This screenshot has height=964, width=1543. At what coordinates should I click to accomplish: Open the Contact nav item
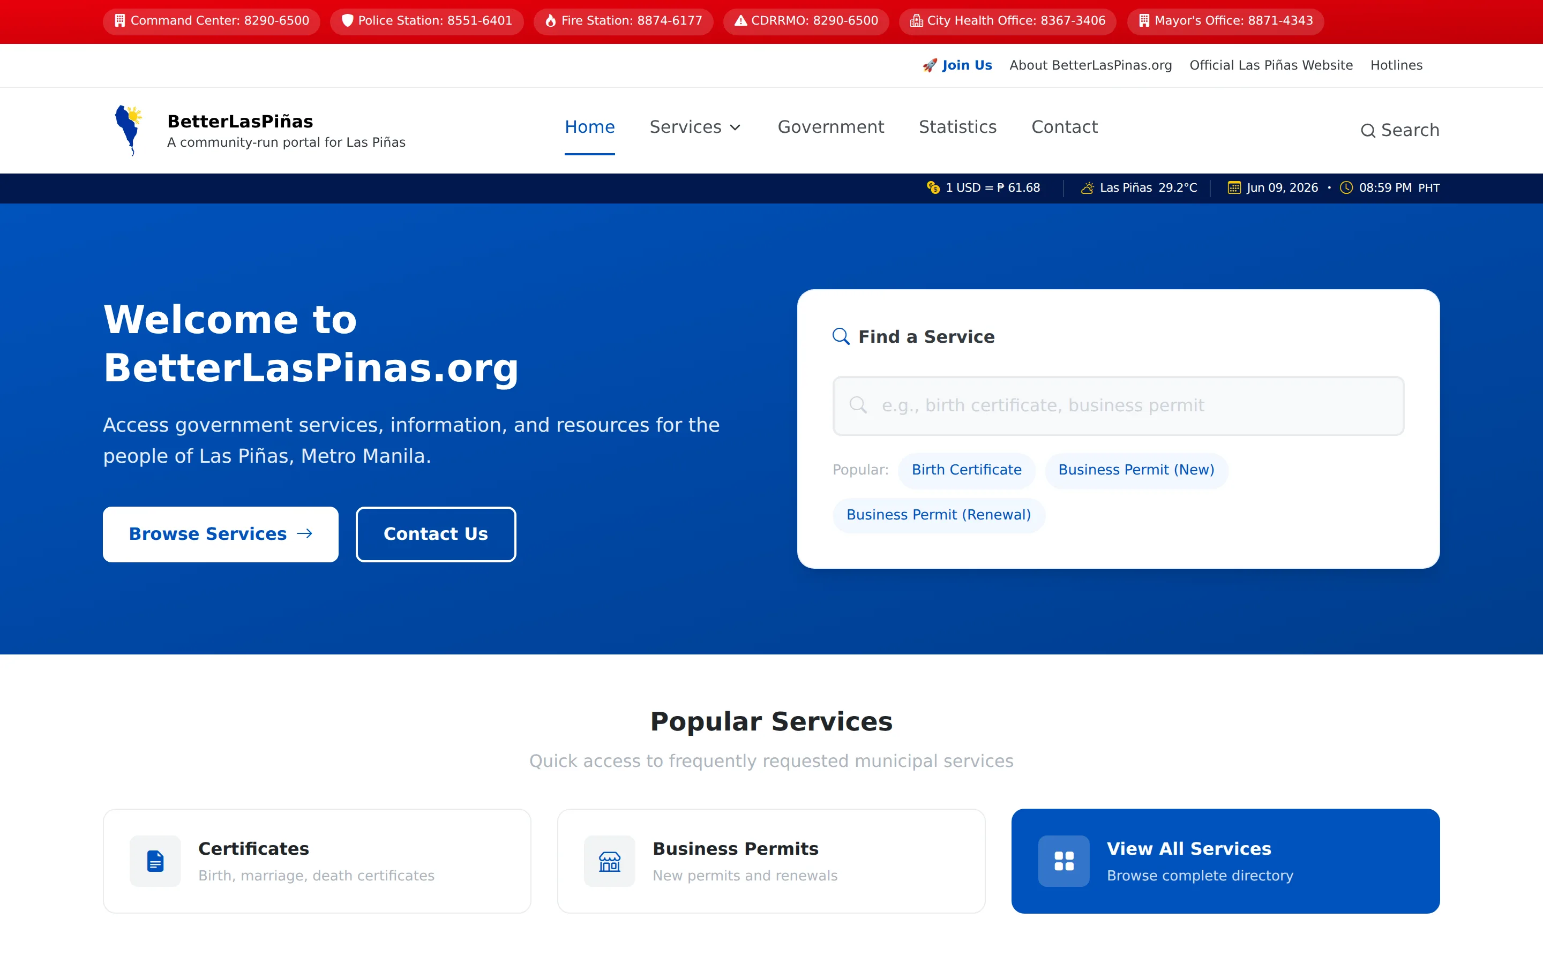tap(1065, 127)
